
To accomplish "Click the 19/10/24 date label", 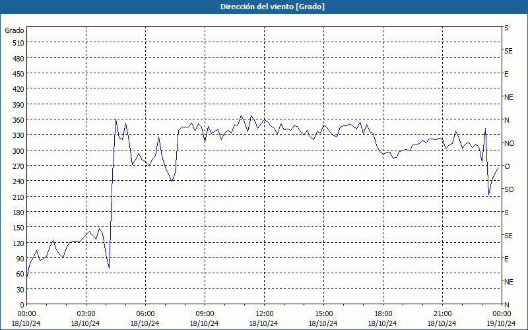I will (x=502, y=323).
